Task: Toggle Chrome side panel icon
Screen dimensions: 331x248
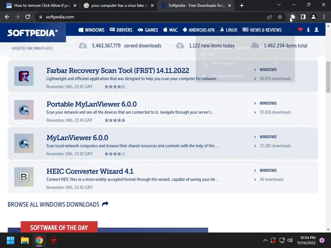Action: (x=303, y=17)
